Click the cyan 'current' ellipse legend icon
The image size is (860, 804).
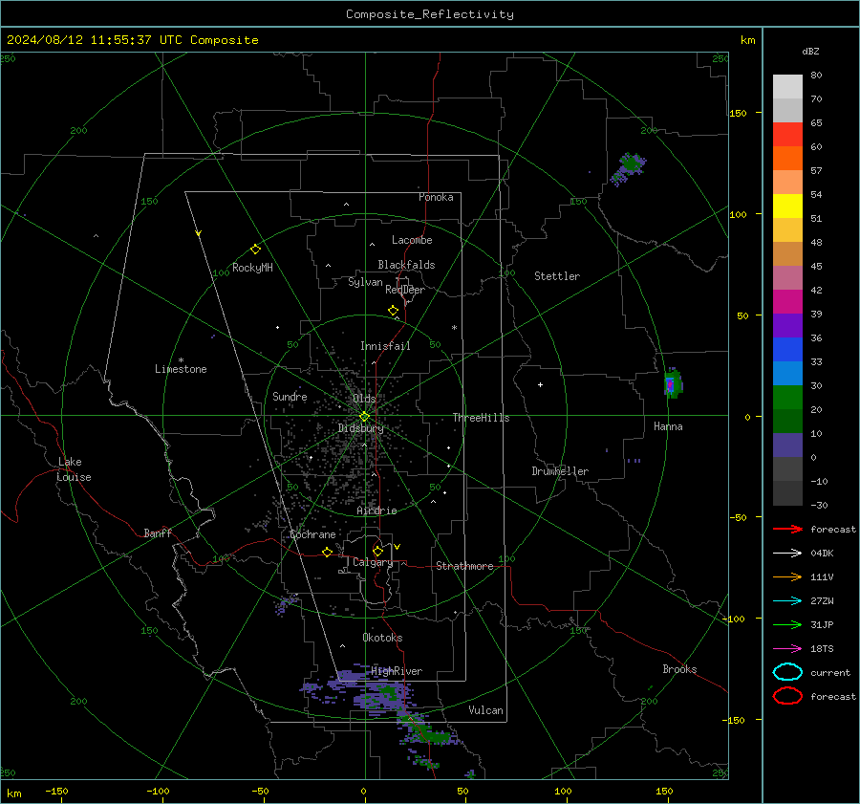click(787, 672)
